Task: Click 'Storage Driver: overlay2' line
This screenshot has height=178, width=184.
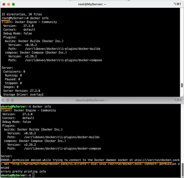Action: 23,95
